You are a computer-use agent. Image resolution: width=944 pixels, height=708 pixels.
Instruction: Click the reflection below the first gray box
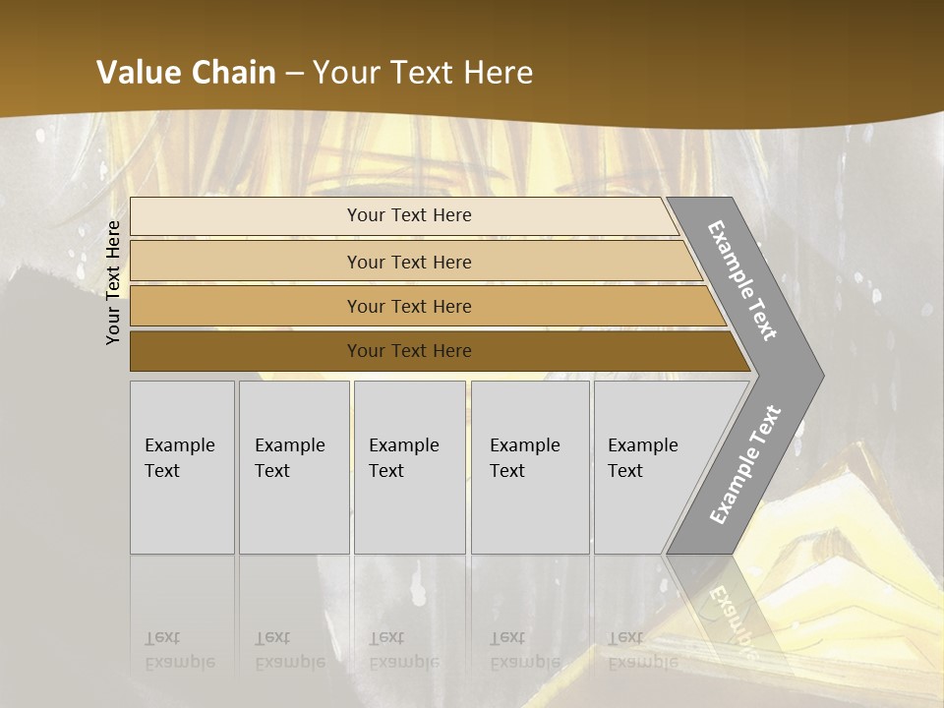(x=183, y=614)
